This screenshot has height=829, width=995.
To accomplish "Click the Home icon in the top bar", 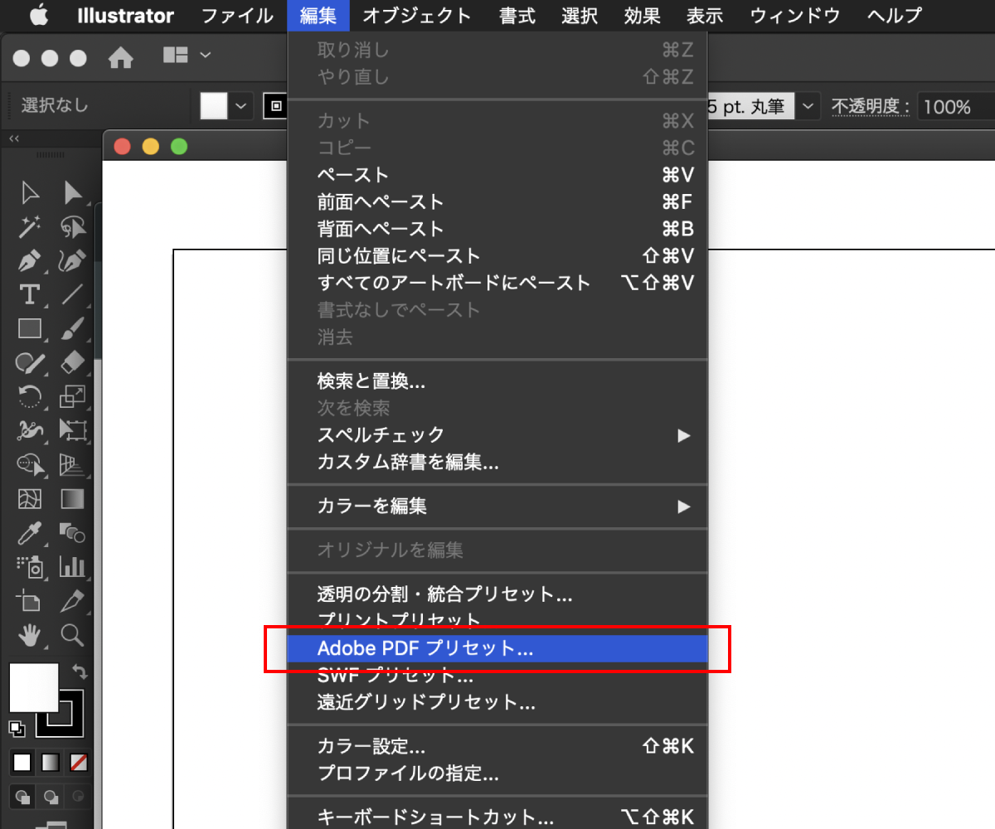I will tap(121, 57).
